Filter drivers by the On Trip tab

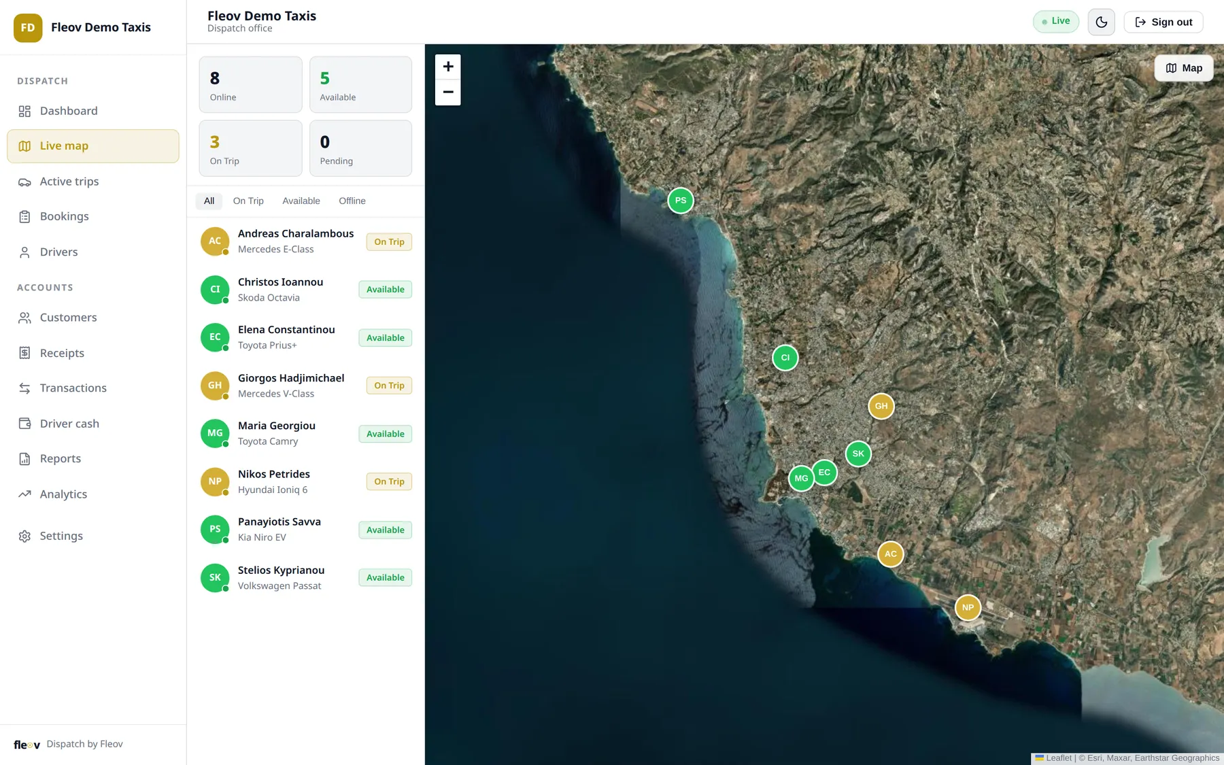(x=248, y=201)
